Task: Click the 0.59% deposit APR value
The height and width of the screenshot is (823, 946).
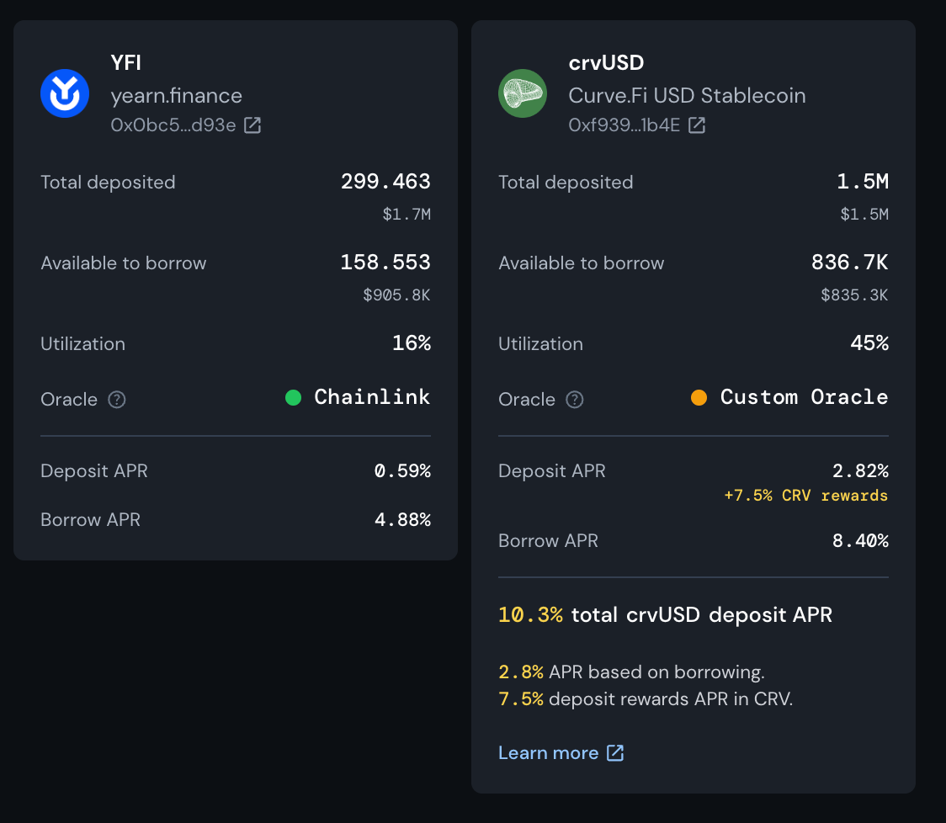Action: (x=402, y=471)
